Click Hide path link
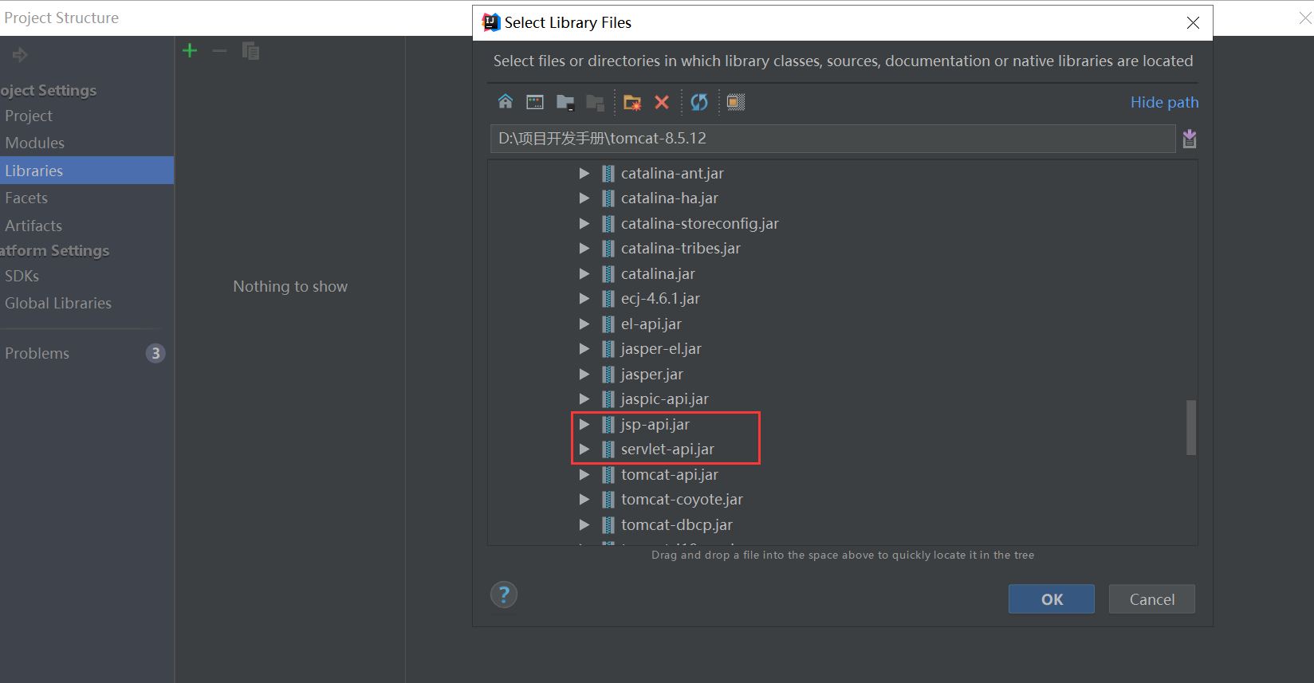The height and width of the screenshot is (683, 1314). [1165, 102]
